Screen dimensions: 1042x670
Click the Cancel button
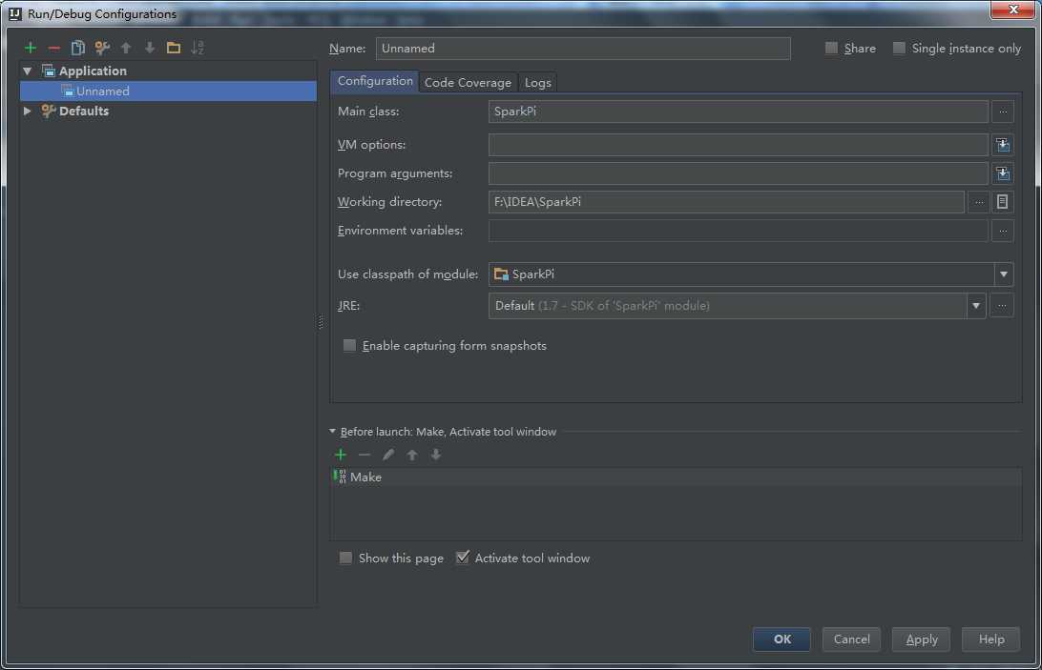pos(851,639)
